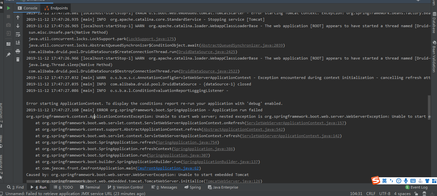This screenshot has width=437, height=196.
Task: Click the Print console icon
Action: coord(18,51)
